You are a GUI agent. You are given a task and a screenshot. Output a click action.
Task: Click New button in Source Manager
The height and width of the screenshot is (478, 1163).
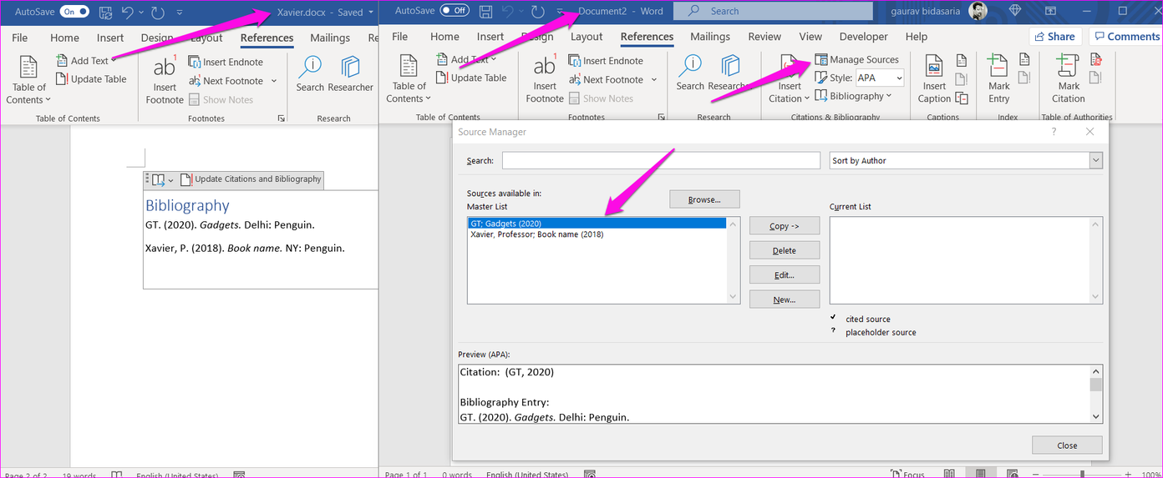[x=785, y=299]
